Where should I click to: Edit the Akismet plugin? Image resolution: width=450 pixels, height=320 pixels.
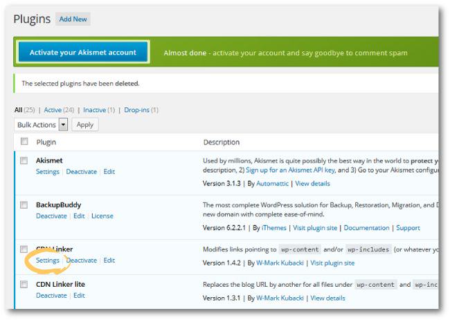pos(109,171)
